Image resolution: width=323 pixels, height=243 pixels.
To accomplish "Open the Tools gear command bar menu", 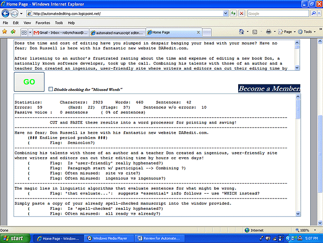I will click(307, 32).
